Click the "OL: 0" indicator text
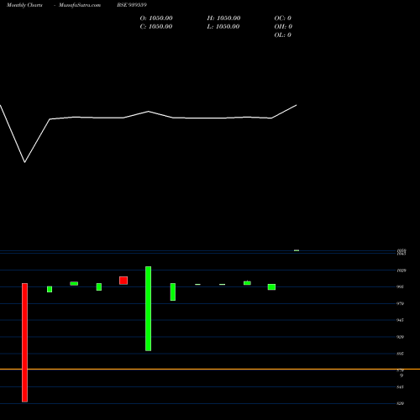This screenshot has height=420, width=420. 283,35
